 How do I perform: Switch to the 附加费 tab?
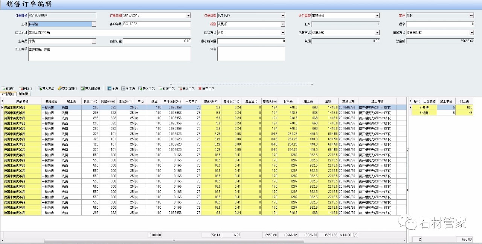pyautogui.click(x=23, y=94)
